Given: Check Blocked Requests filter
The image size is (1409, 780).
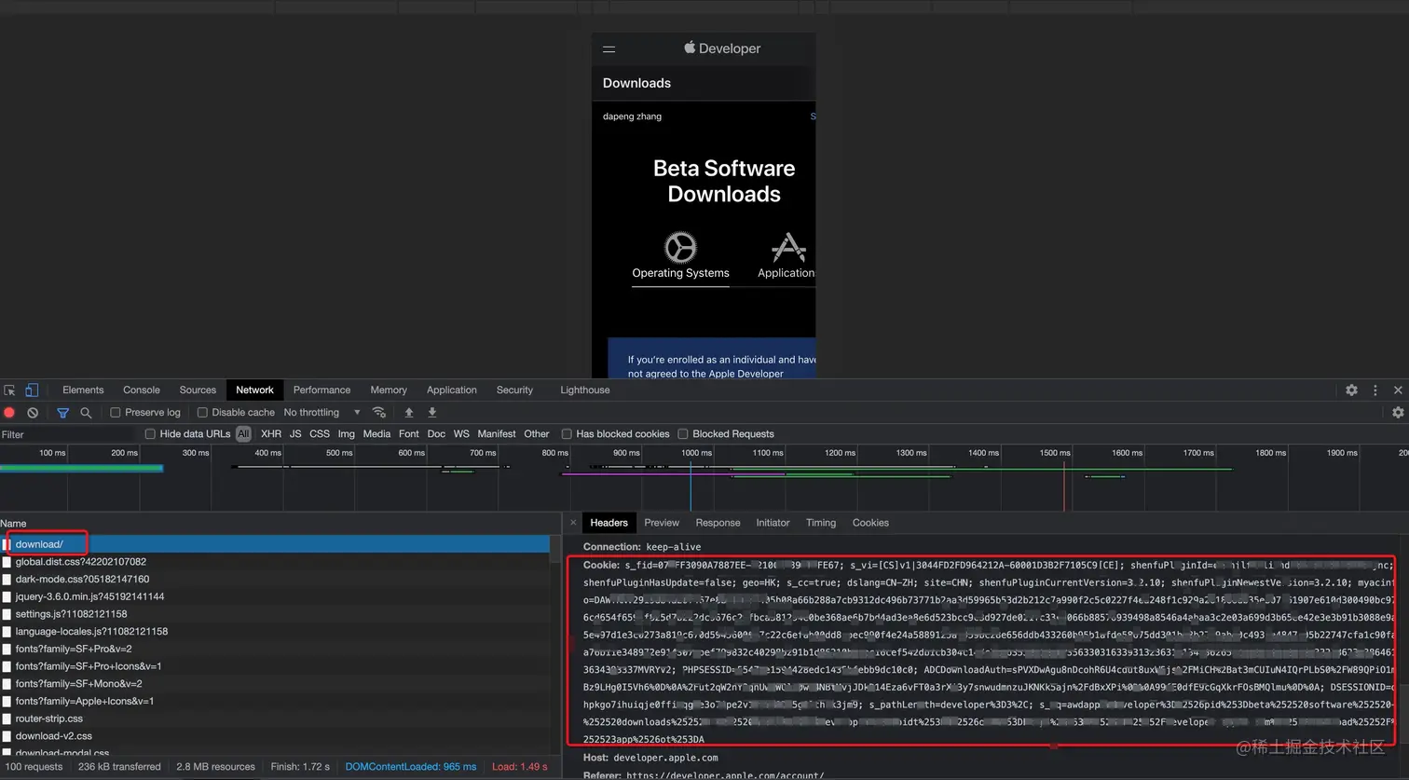Looking at the screenshot, I should click(683, 434).
